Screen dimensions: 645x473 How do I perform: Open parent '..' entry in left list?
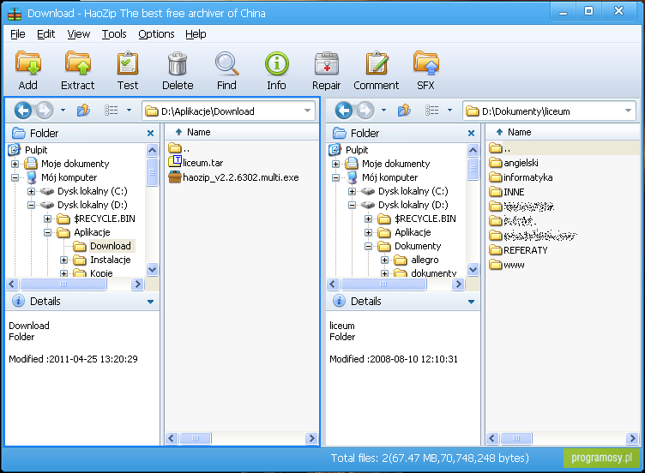point(179,148)
